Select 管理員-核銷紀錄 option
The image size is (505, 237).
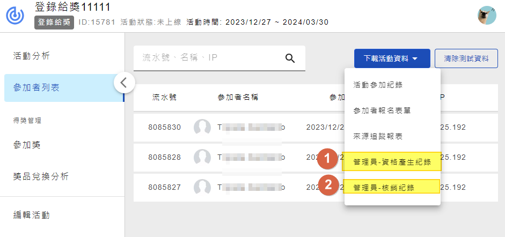click(384, 187)
